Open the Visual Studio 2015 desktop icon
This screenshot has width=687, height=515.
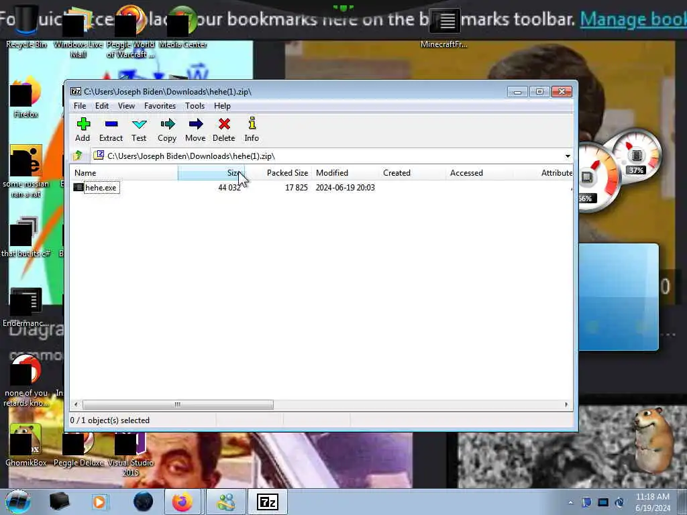tap(131, 453)
